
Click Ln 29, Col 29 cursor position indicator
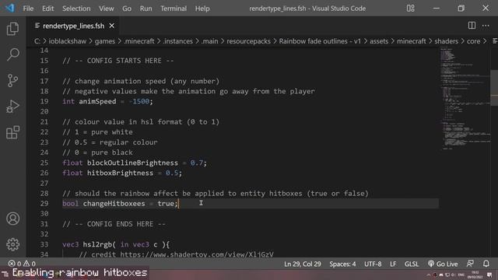[303, 264]
